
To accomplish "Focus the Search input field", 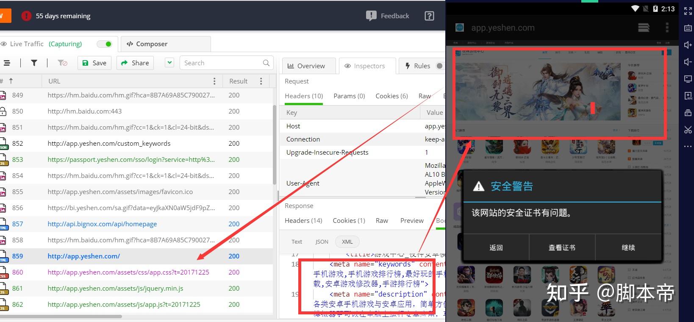I will [225, 63].
